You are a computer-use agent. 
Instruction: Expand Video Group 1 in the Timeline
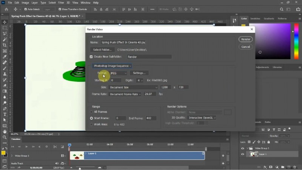point(12,156)
